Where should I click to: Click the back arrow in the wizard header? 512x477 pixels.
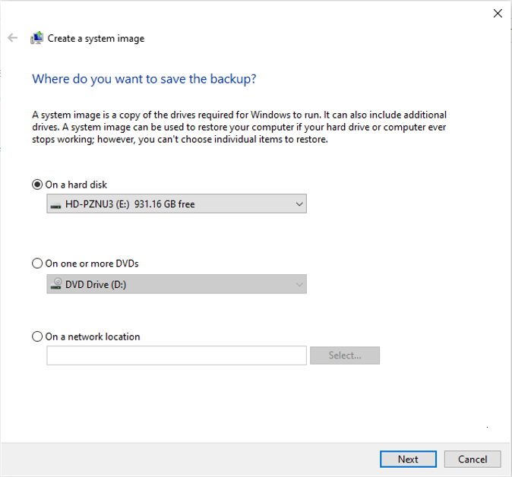click(x=12, y=38)
